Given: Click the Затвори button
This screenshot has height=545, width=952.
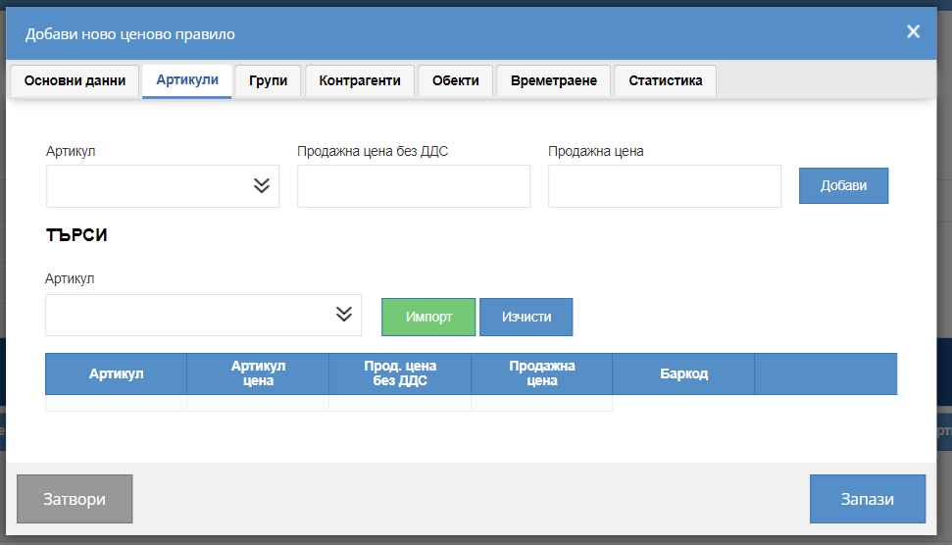Looking at the screenshot, I should 75,499.
